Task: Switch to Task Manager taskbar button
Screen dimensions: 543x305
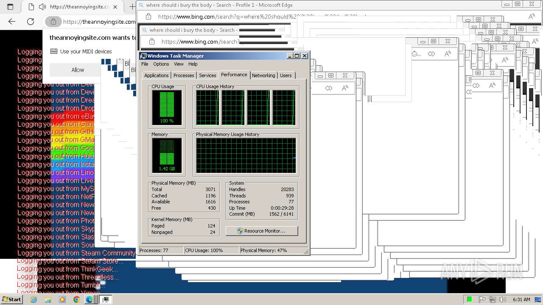Action: point(105,299)
